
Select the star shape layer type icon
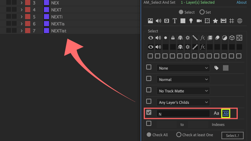215,21
